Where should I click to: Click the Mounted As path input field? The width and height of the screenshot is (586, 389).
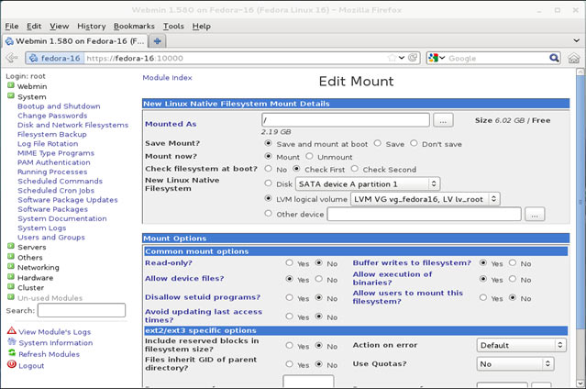pos(346,120)
